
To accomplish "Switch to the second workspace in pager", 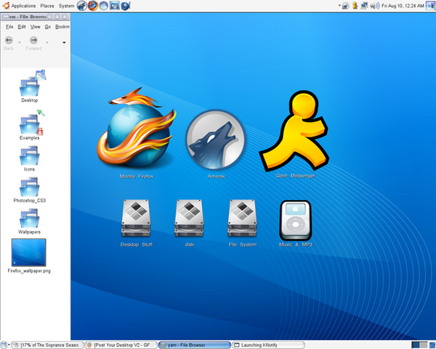I will tap(424, 345).
